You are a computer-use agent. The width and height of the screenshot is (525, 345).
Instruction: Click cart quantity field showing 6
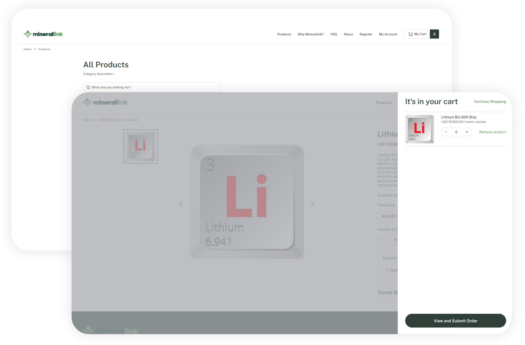456,132
